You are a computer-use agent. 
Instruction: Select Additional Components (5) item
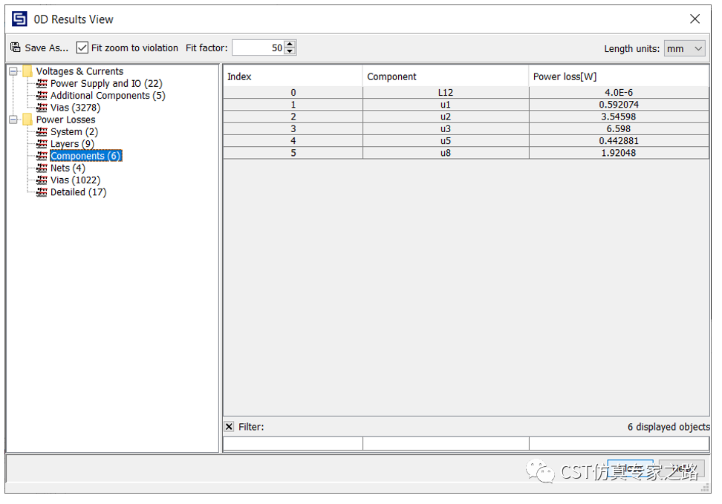coord(108,95)
